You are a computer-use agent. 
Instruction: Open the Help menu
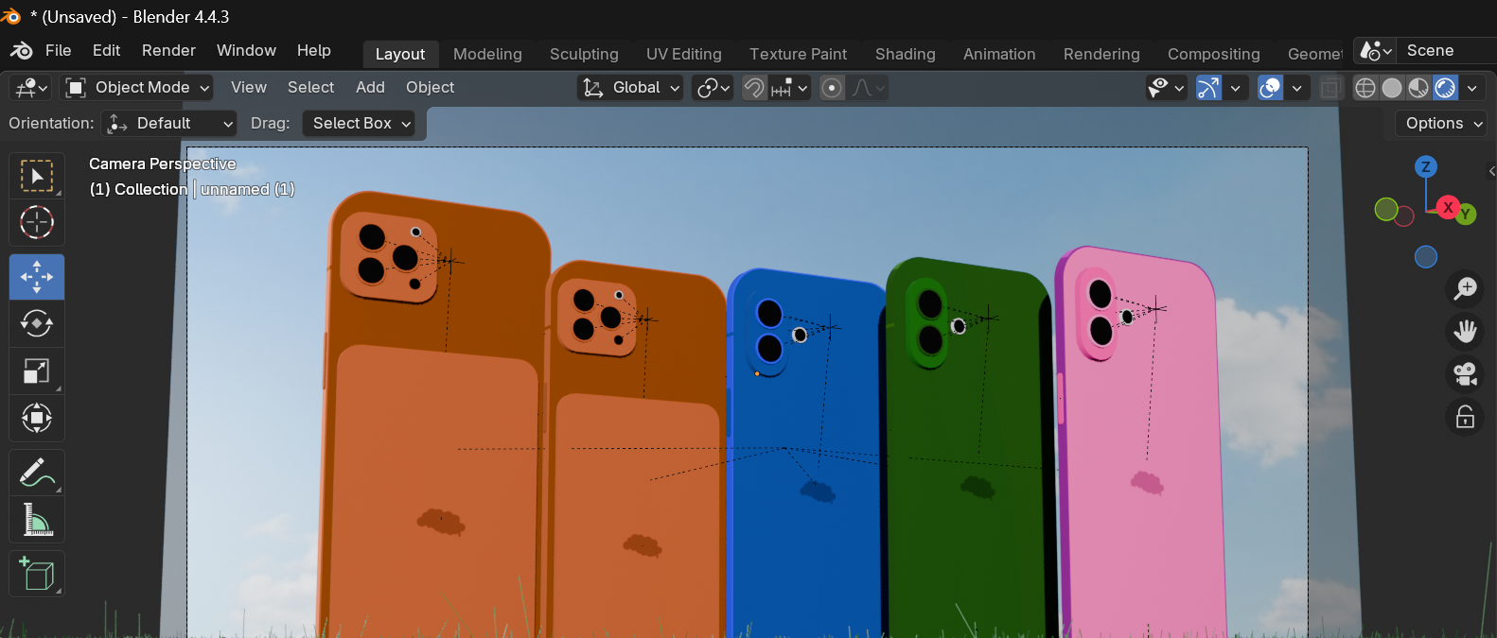(314, 50)
